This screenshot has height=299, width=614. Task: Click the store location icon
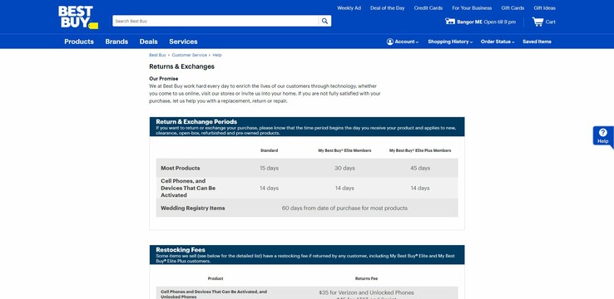tap(450, 21)
